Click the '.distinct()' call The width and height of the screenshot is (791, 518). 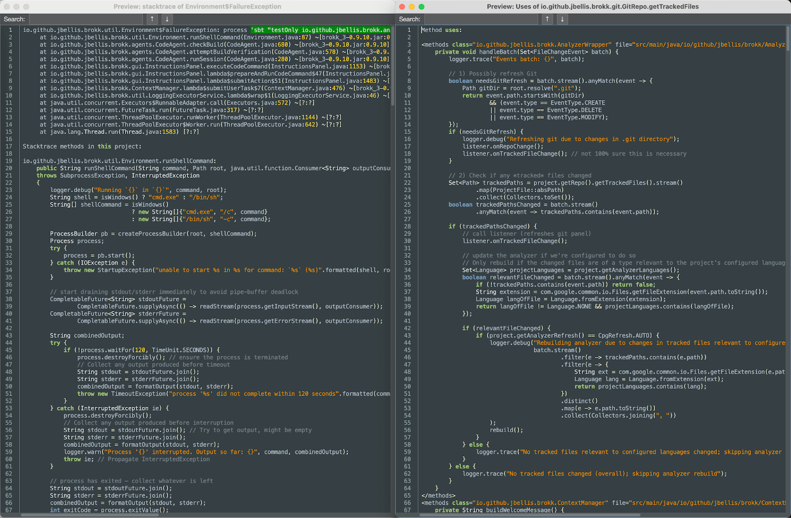point(579,401)
